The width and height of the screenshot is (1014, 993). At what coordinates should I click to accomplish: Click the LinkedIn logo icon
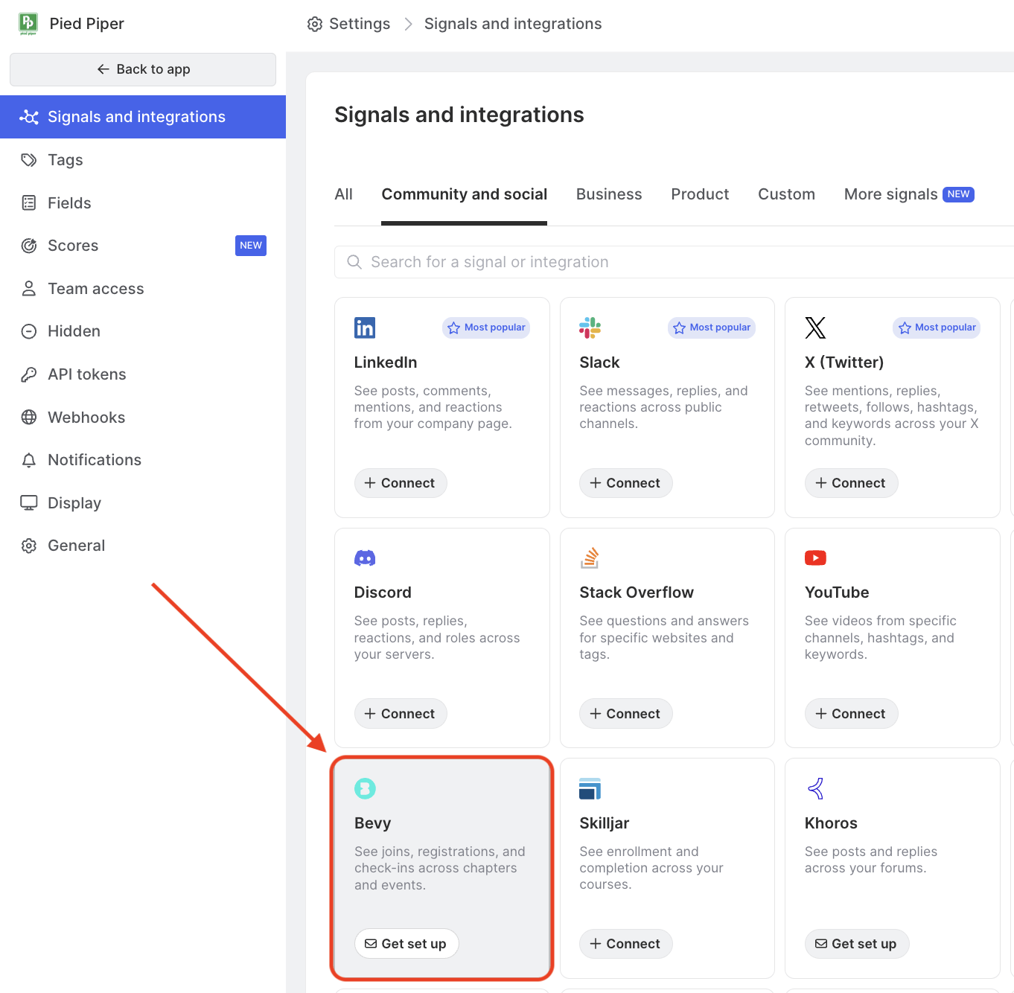point(365,328)
